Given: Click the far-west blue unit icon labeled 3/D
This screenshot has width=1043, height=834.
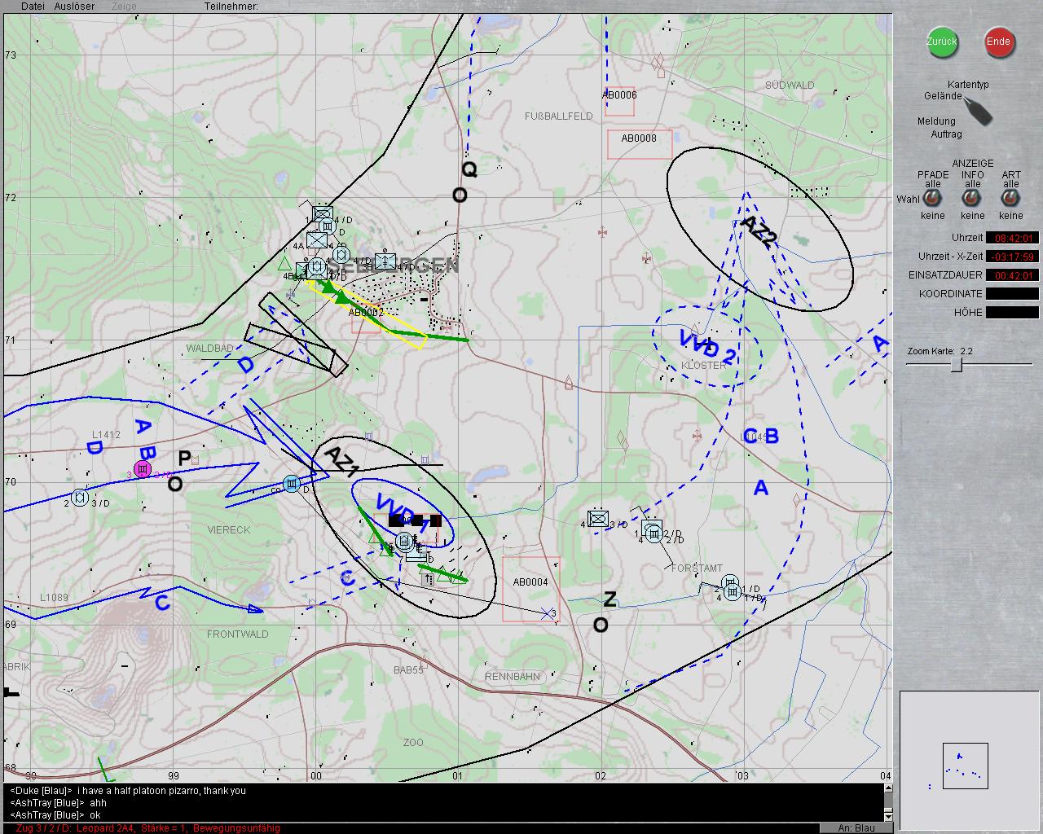Looking at the screenshot, I should 80,498.
